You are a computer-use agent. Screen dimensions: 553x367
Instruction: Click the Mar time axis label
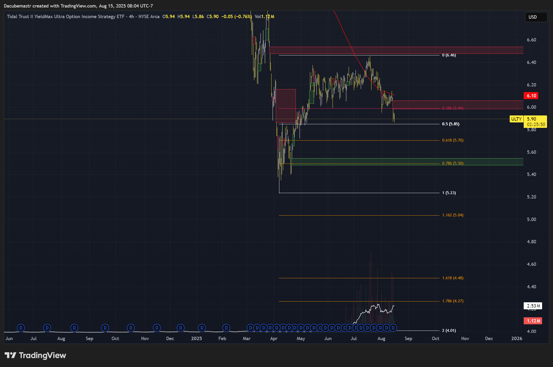247,339
